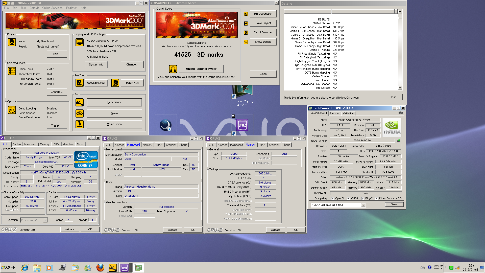Switch to GPU-Z taskbar button
This screenshot has width=485, height=273.
point(138,268)
